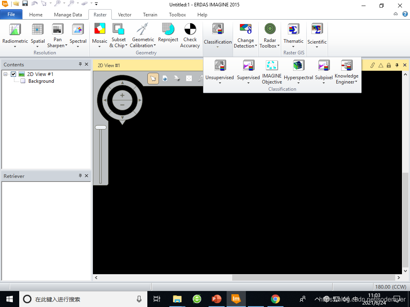The width and height of the screenshot is (410, 307).
Task: Click the zoom out magnifier in quick access toolbar
Action: pyautogui.click(x=70, y=4)
